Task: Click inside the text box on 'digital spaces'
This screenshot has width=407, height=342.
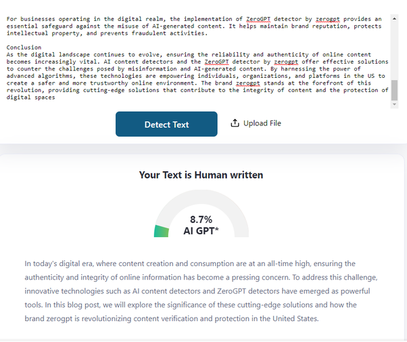Action: pos(30,97)
